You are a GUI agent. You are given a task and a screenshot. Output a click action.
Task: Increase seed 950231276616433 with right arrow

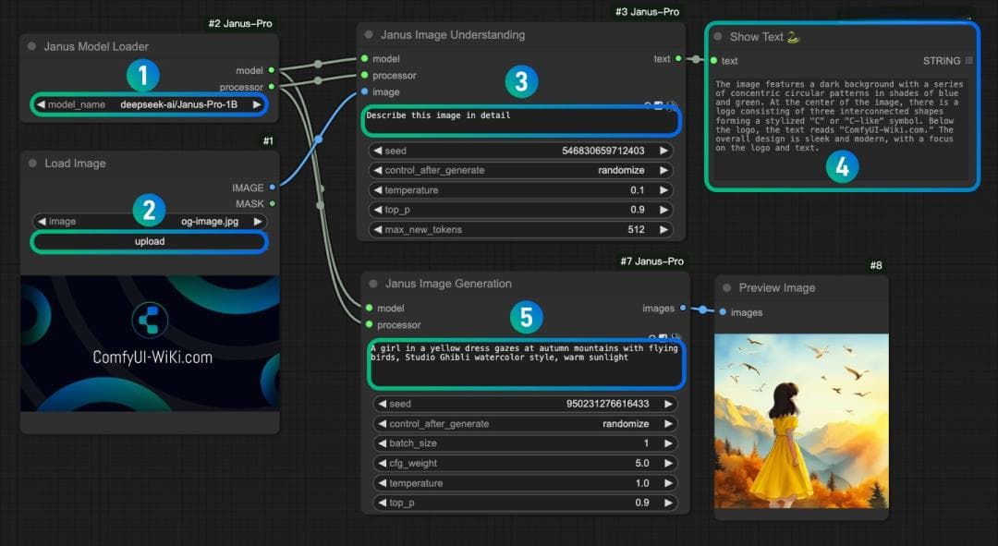point(668,404)
